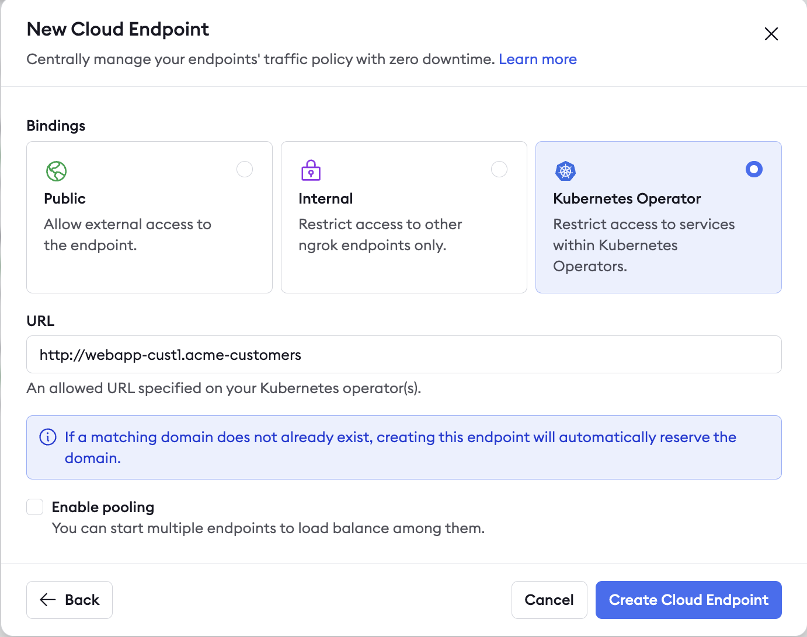Click the info circle icon in banner
Image resolution: width=807 pixels, height=637 pixels.
[48, 437]
